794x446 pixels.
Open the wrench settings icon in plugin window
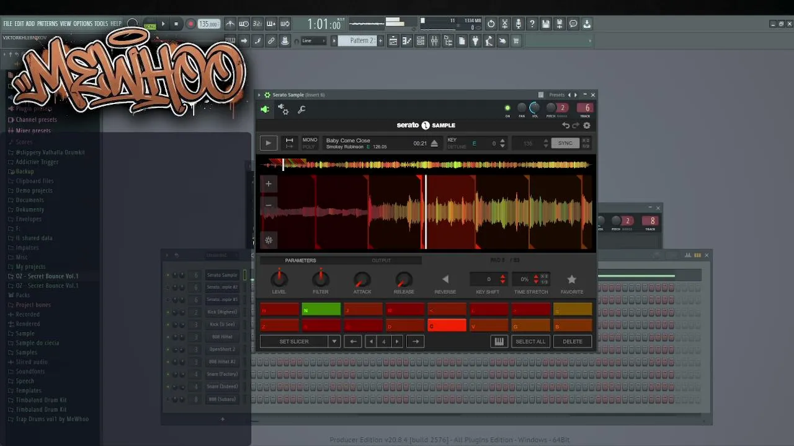301,110
